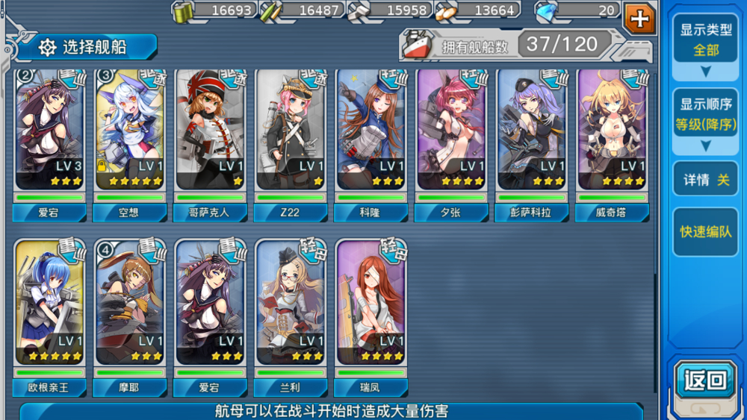
Task: Click the orange plus button to add diamonds
Action: click(x=639, y=19)
